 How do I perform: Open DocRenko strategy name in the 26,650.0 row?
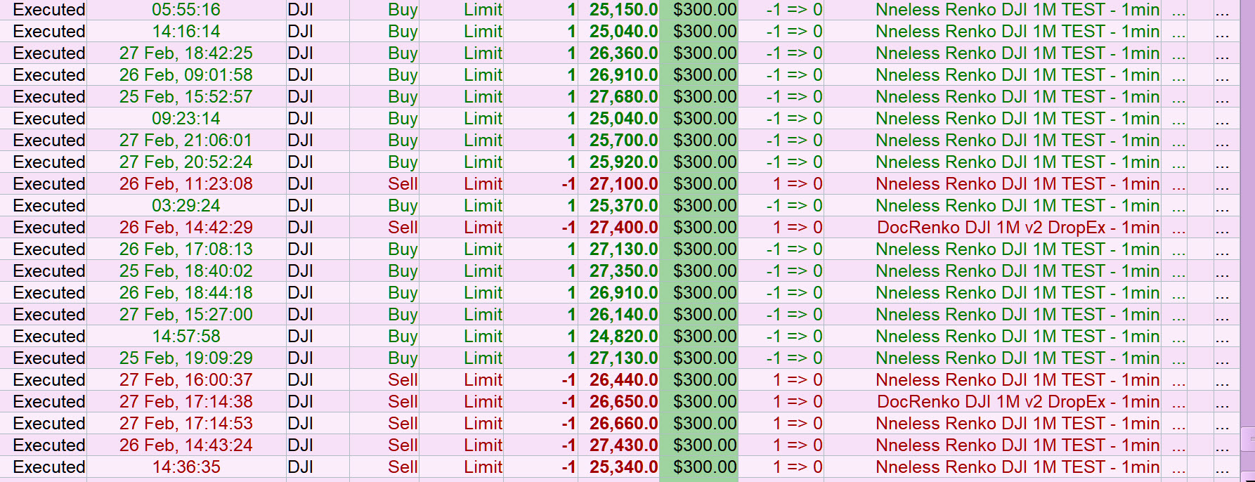click(1017, 402)
